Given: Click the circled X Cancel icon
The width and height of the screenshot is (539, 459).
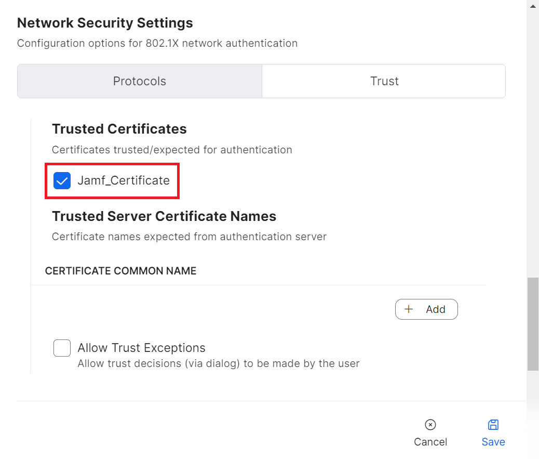Looking at the screenshot, I should click(430, 425).
